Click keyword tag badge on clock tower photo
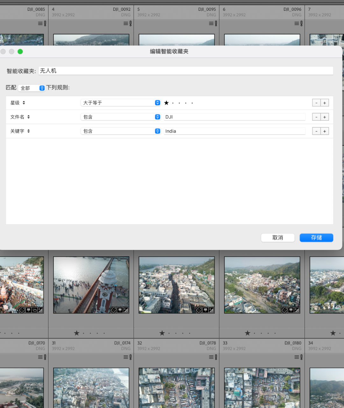The height and width of the screenshot is (408, 344). point(113,310)
